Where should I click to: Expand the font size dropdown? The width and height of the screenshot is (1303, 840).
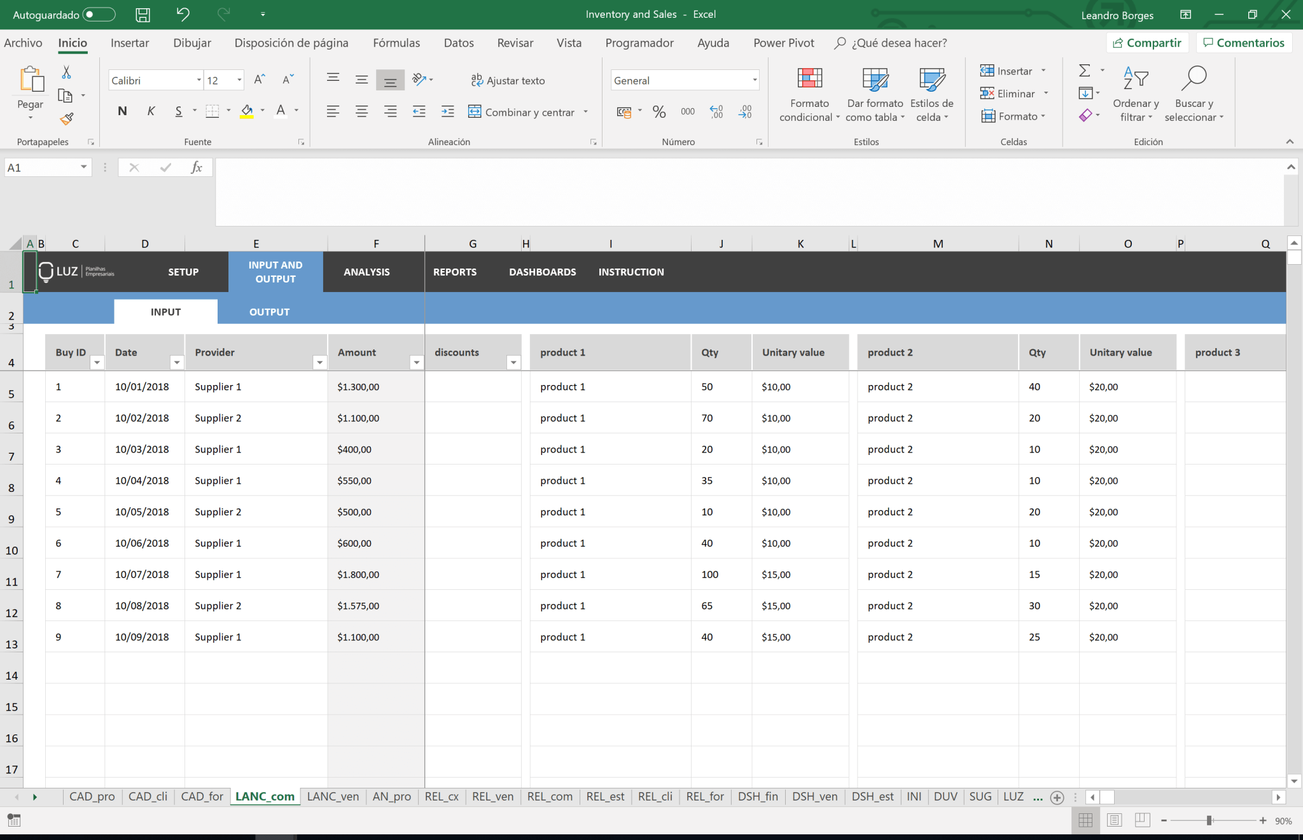coord(239,80)
